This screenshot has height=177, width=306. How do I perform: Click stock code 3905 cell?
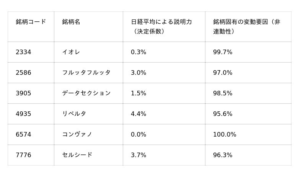coord(23,93)
